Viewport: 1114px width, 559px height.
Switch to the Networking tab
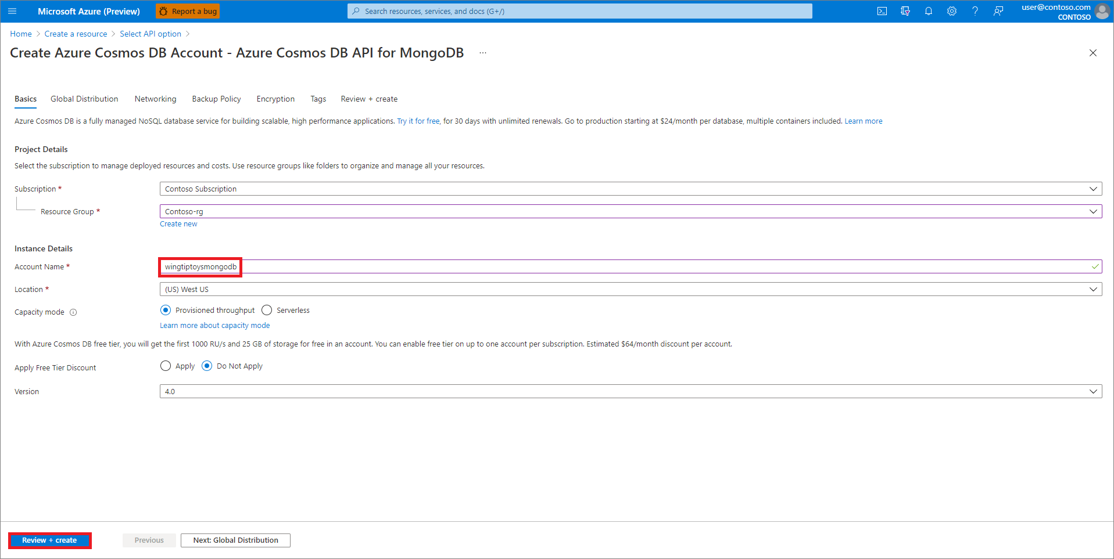[155, 99]
